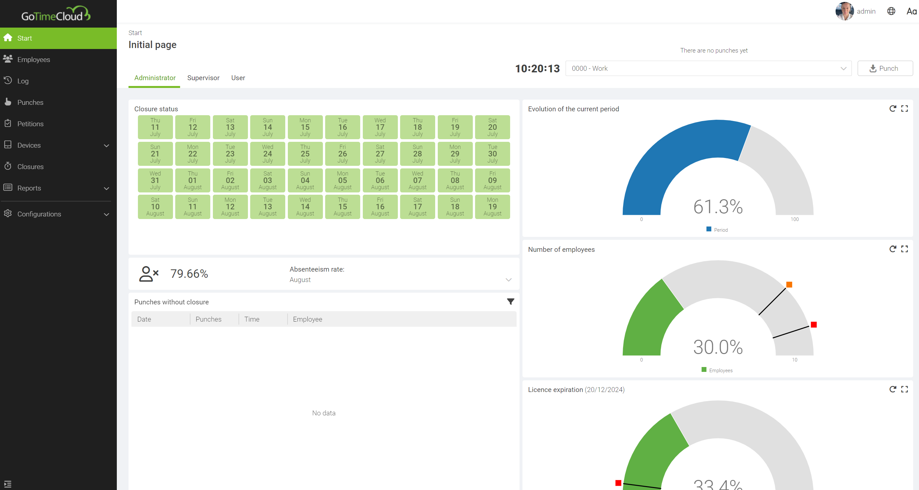Click the Punches icon in sidebar
This screenshot has width=919, height=490.
coord(8,102)
